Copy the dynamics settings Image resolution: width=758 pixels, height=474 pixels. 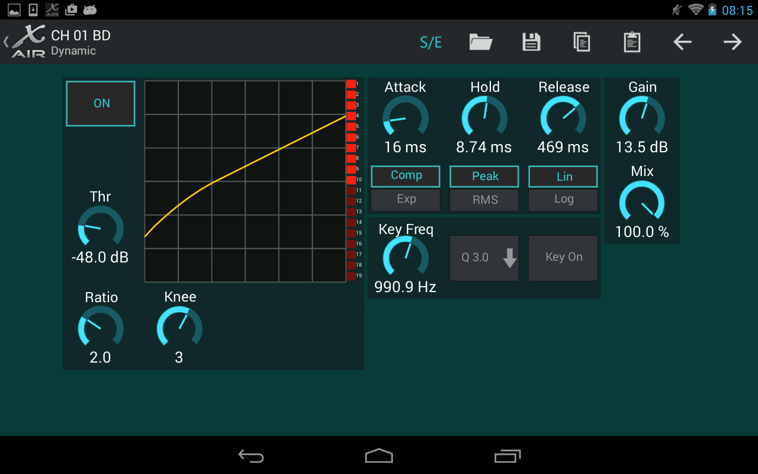click(x=581, y=42)
